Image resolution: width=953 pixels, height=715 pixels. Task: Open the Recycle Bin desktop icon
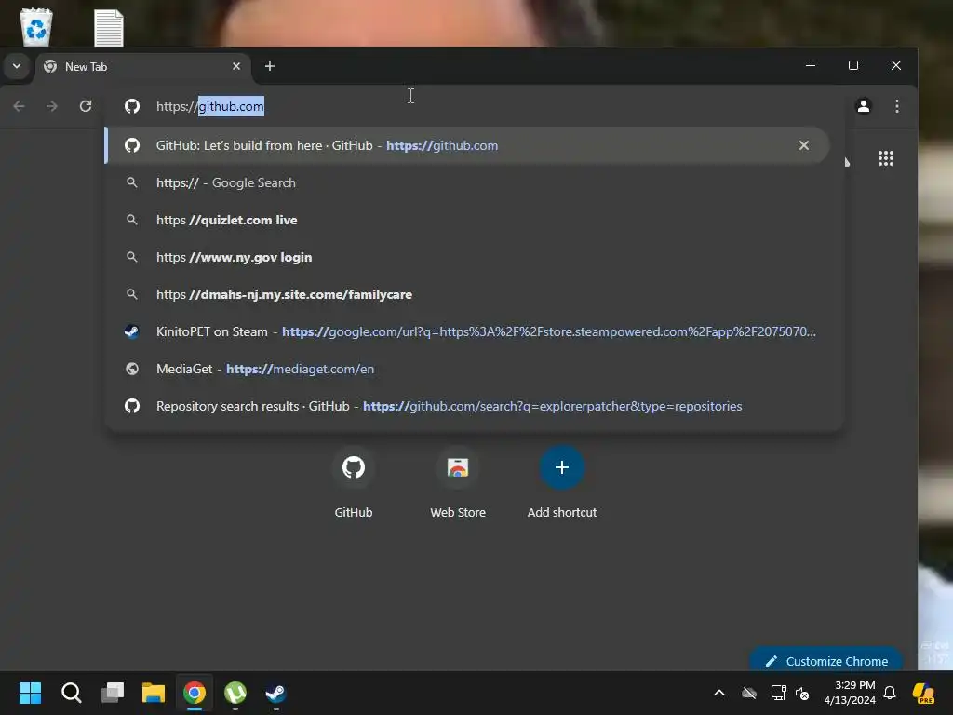pos(36,27)
